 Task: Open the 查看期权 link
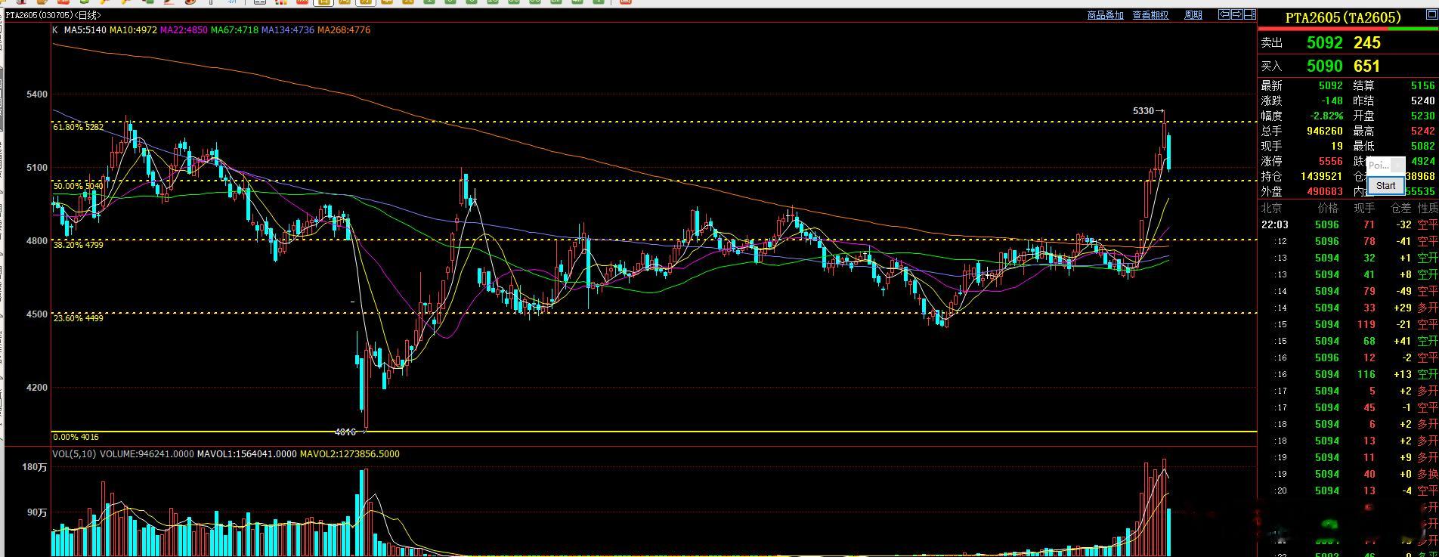click(x=1150, y=15)
